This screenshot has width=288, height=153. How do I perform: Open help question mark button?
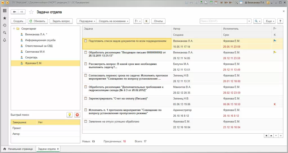[280, 21]
